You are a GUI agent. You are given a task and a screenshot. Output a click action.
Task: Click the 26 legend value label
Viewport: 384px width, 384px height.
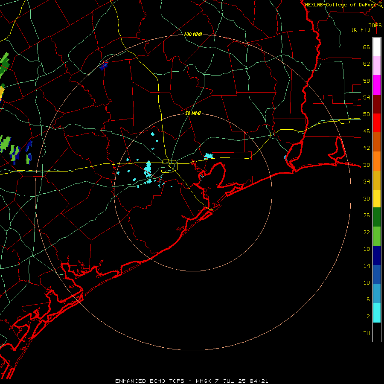367,215
